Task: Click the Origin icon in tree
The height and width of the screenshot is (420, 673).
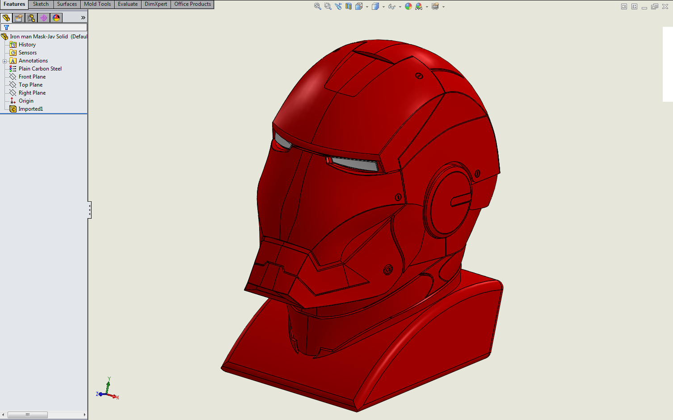Action: (x=13, y=101)
